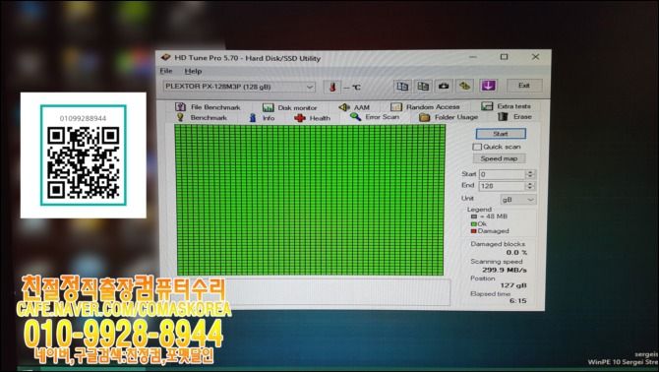
Task: Copy info to clipboard toolbar icon
Action: tap(402, 86)
